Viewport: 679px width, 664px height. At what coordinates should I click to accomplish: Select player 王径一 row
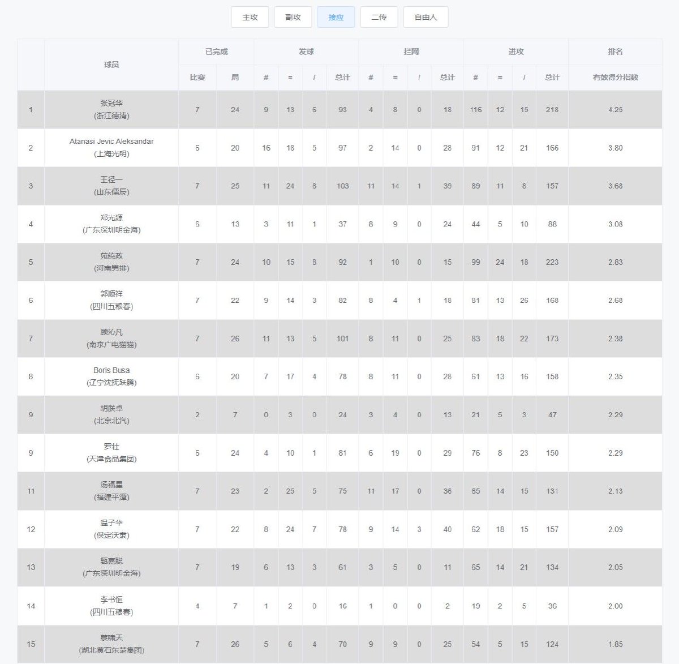339,186
